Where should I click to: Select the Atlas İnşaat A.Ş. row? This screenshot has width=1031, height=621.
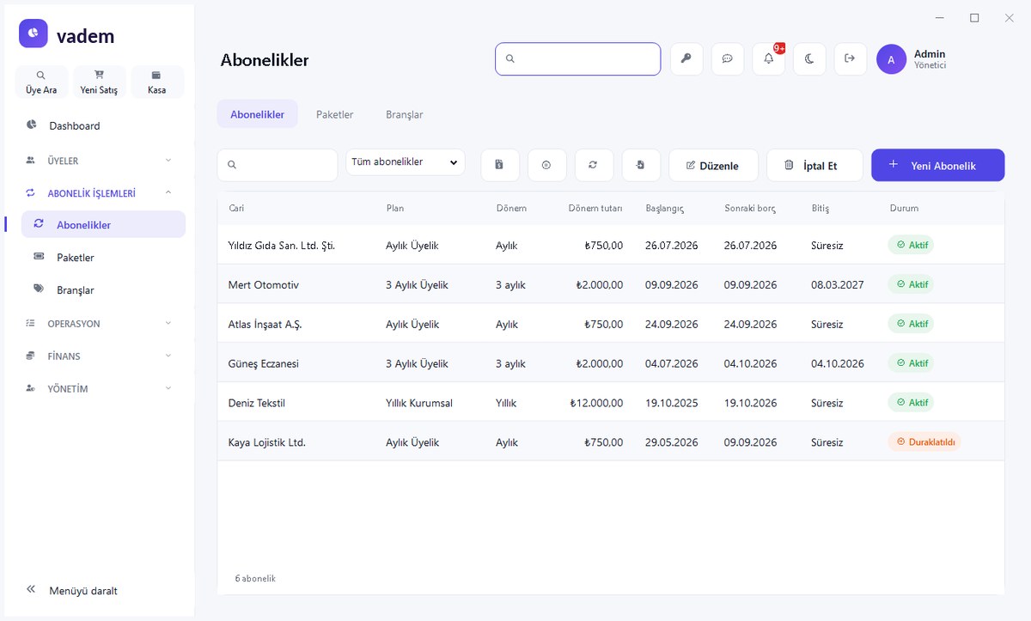tap(611, 324)
